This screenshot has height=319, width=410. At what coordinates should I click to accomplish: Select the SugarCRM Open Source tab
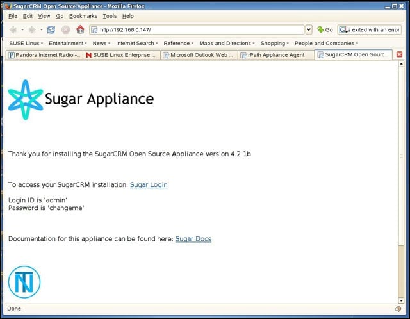pyautogui.click(x=354, y=54)
